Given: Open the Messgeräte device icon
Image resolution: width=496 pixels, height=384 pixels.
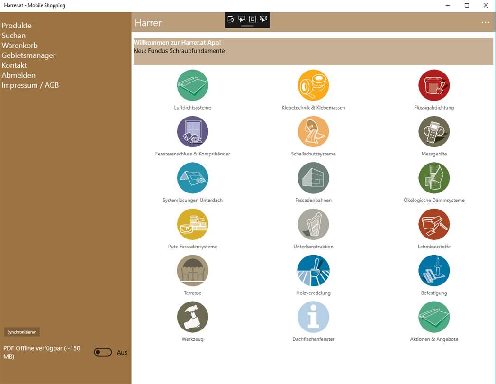Looking at the screenshot, I should click(x=434, y=131).
